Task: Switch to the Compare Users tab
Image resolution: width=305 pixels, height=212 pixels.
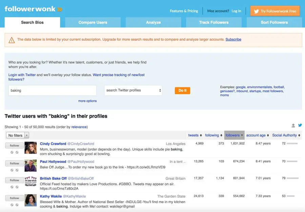Action: tap(93, 22)
